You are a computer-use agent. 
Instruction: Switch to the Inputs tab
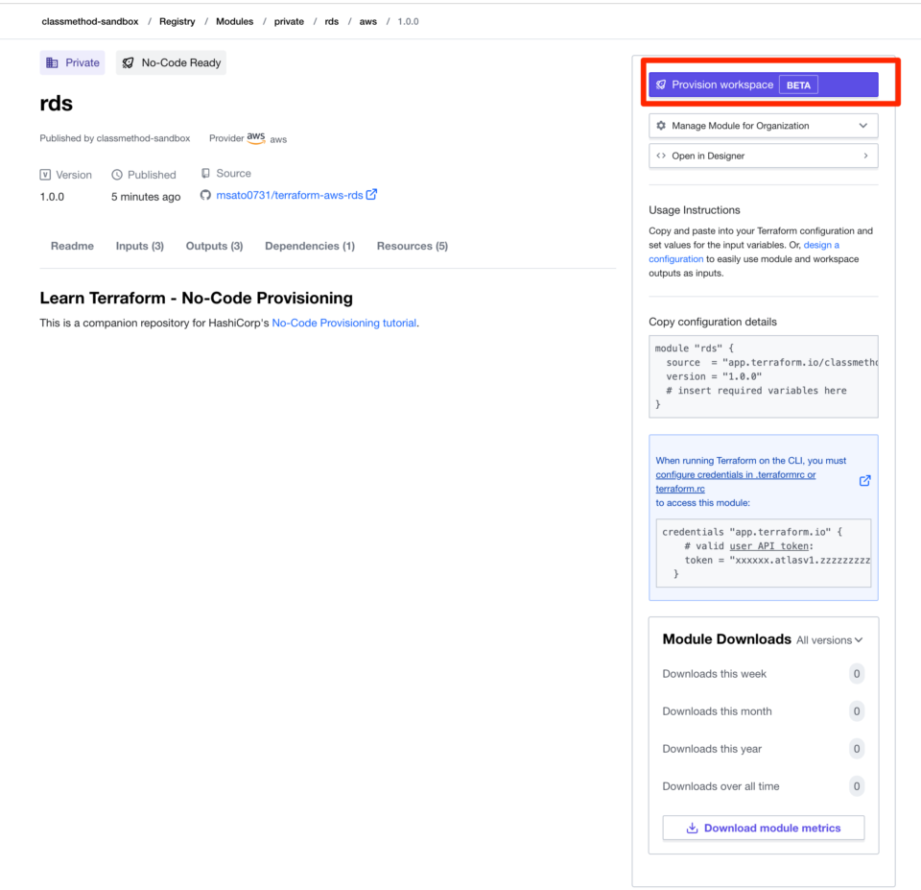coord(139,246)
